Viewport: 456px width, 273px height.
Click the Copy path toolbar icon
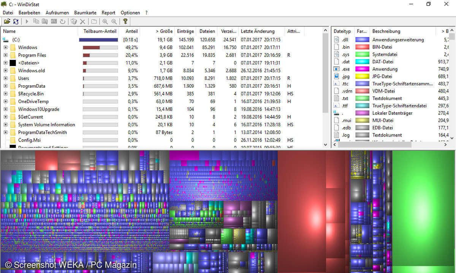(36, 22)
